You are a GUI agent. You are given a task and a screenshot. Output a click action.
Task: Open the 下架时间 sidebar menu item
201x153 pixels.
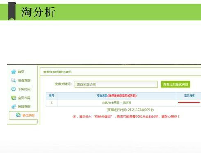pyautogui.click(x=24, y=89)
